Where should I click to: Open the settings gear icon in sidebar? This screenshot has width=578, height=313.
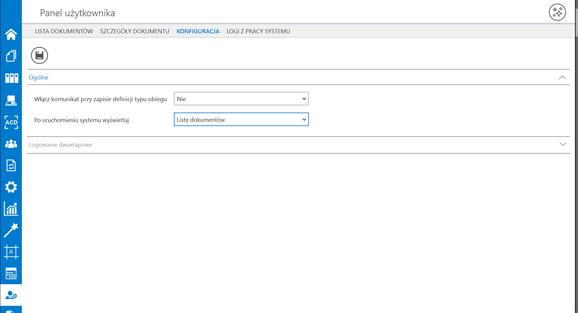click(x=11, y=187)
